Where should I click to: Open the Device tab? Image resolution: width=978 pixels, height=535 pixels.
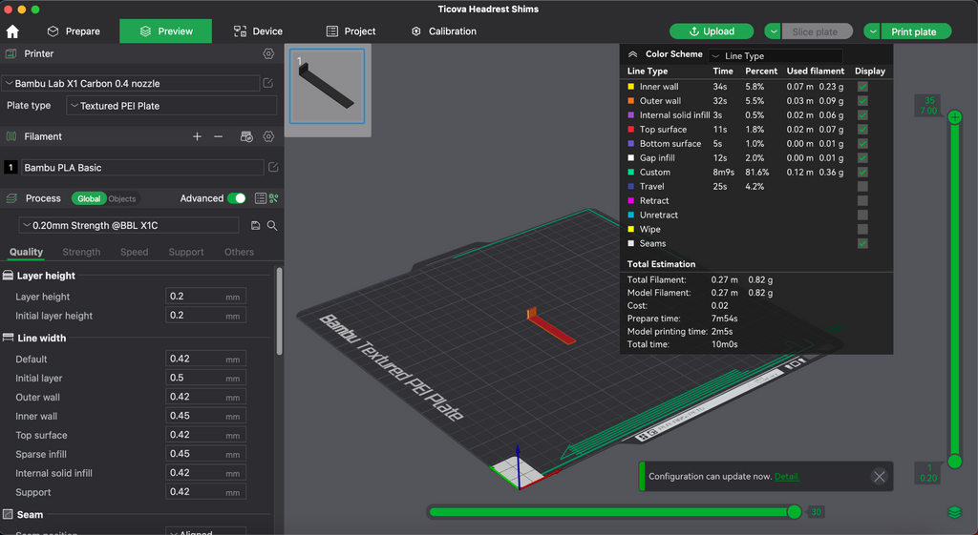pos(258,31)
